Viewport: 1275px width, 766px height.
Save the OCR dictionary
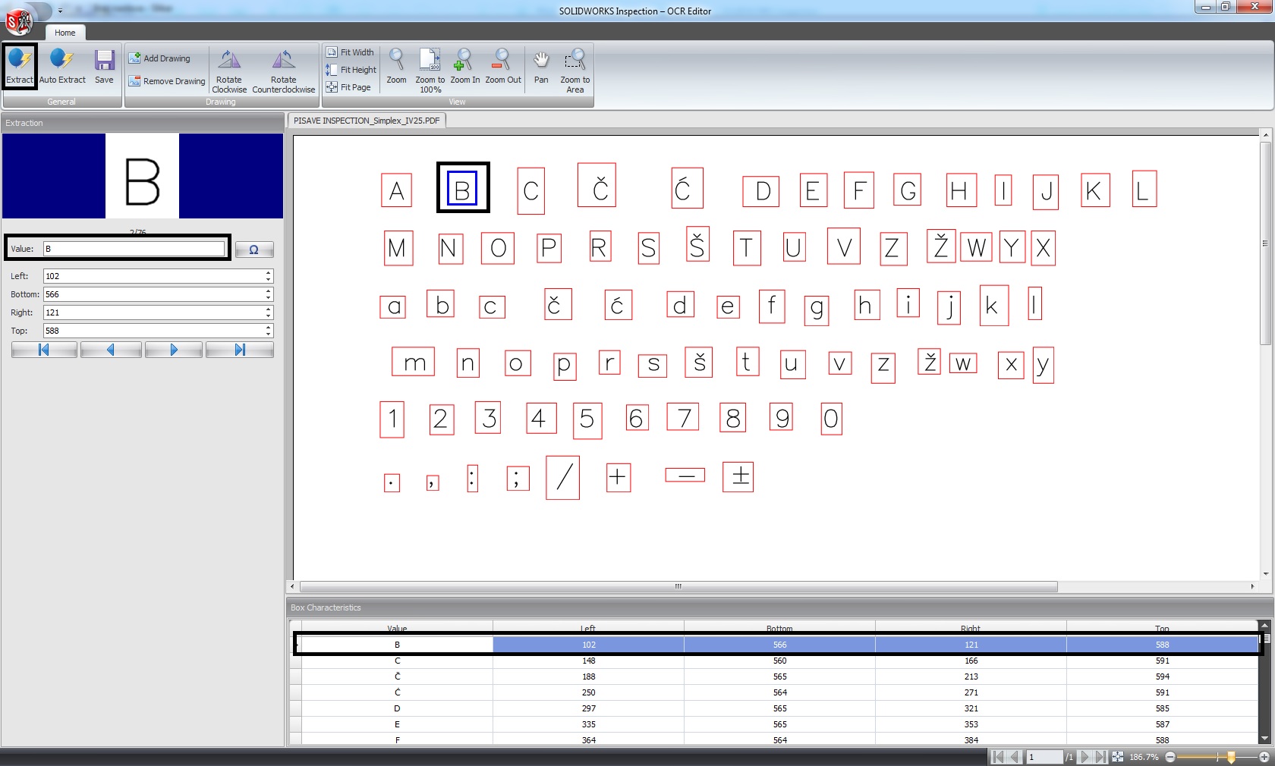coord(104,65)
